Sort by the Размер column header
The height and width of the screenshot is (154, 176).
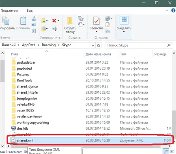click(x=160, y=54)
